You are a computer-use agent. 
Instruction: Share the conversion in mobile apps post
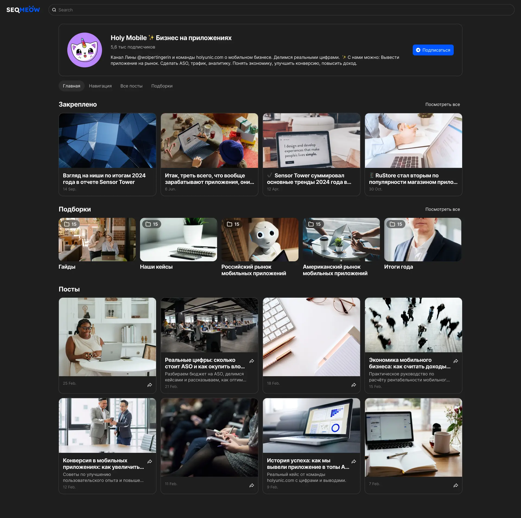(150, 462)
